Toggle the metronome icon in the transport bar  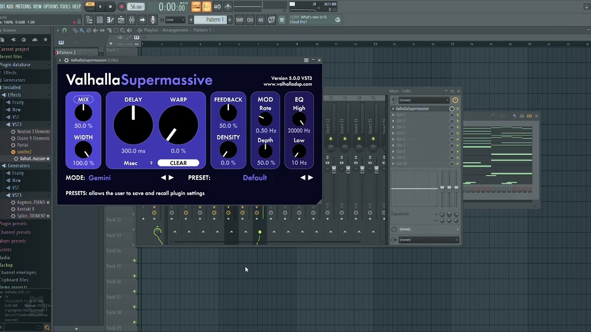[x=228, y=6]
